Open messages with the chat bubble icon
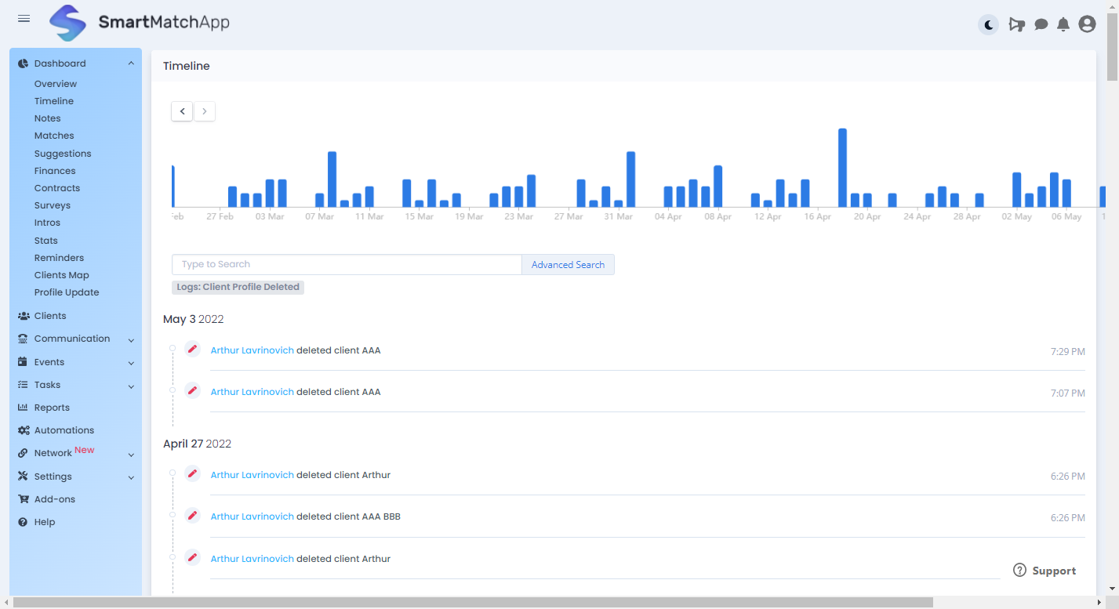Viewport: 1119px width, 609px height. [1041, 24]
